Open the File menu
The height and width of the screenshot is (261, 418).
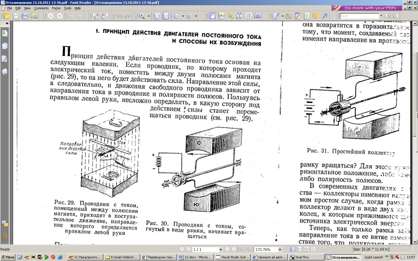[x=10, y=8]
